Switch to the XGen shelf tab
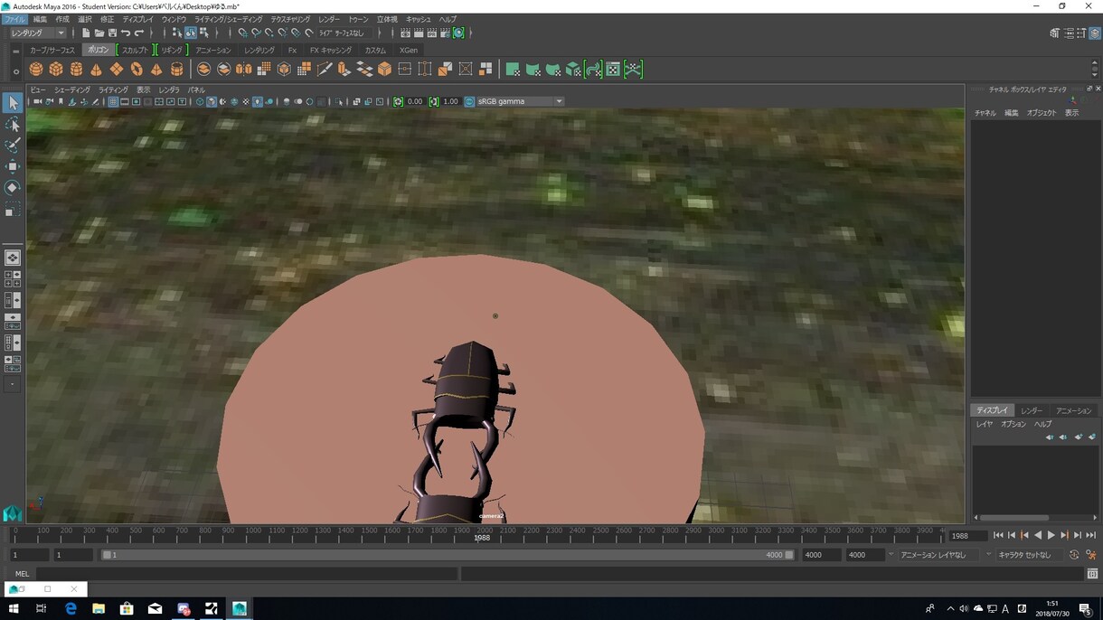Image resolution: width=1103 pixels, height=620 pixels. coord(409,51)
